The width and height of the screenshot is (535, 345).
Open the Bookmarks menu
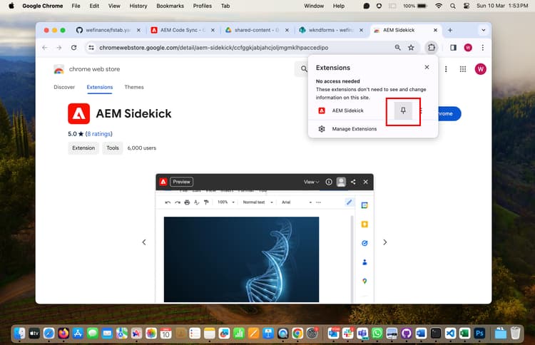[170, 6]
